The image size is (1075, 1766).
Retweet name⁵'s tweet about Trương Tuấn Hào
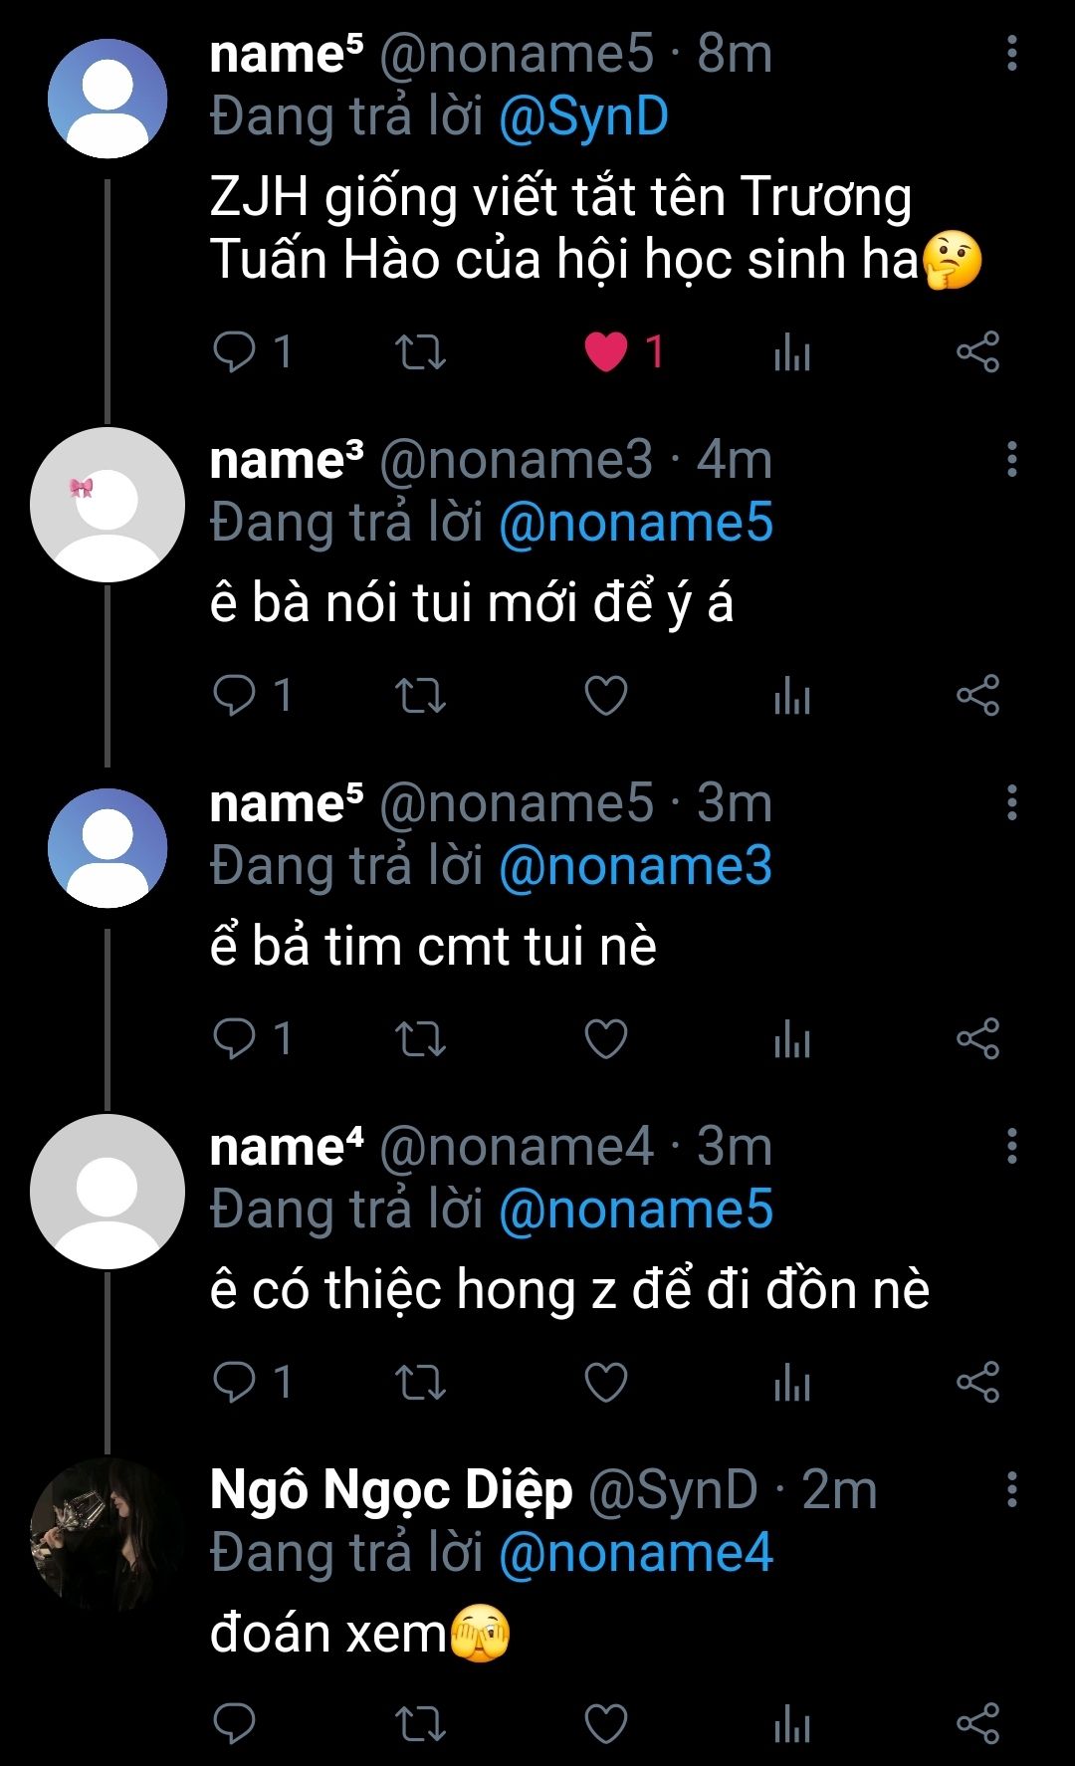point(420,351)
